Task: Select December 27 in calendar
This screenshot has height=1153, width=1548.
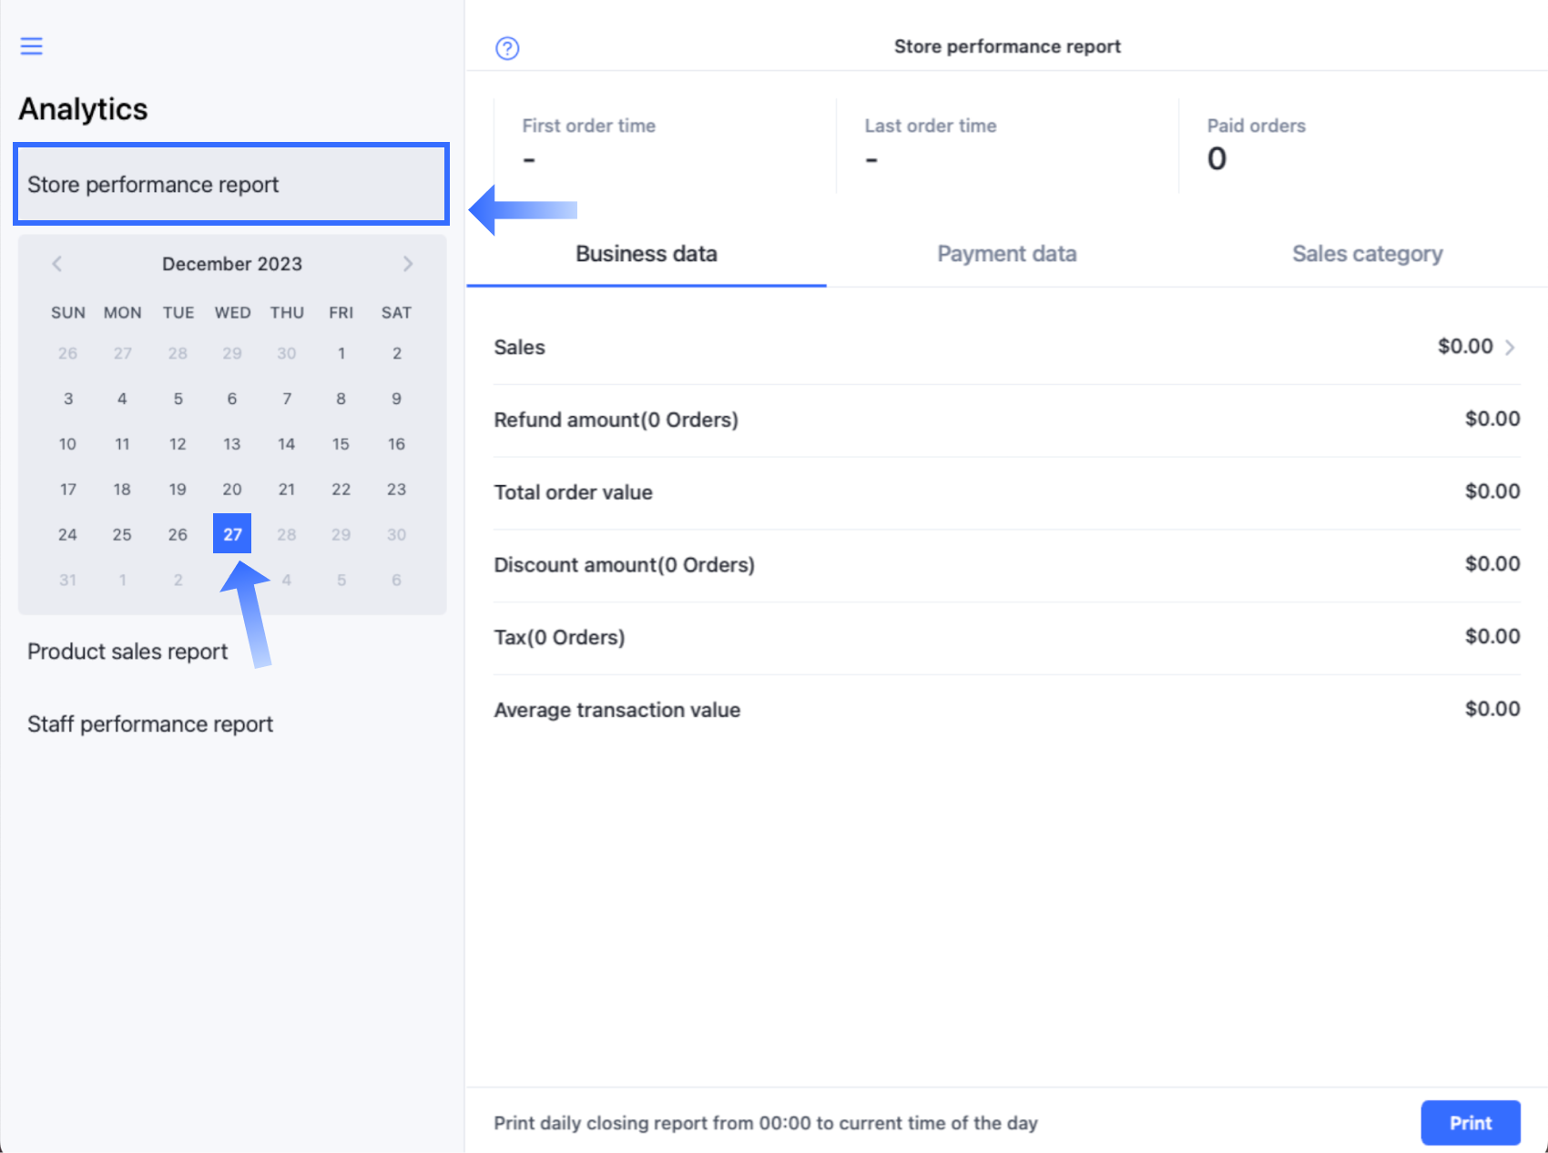Action: point(232,534)
